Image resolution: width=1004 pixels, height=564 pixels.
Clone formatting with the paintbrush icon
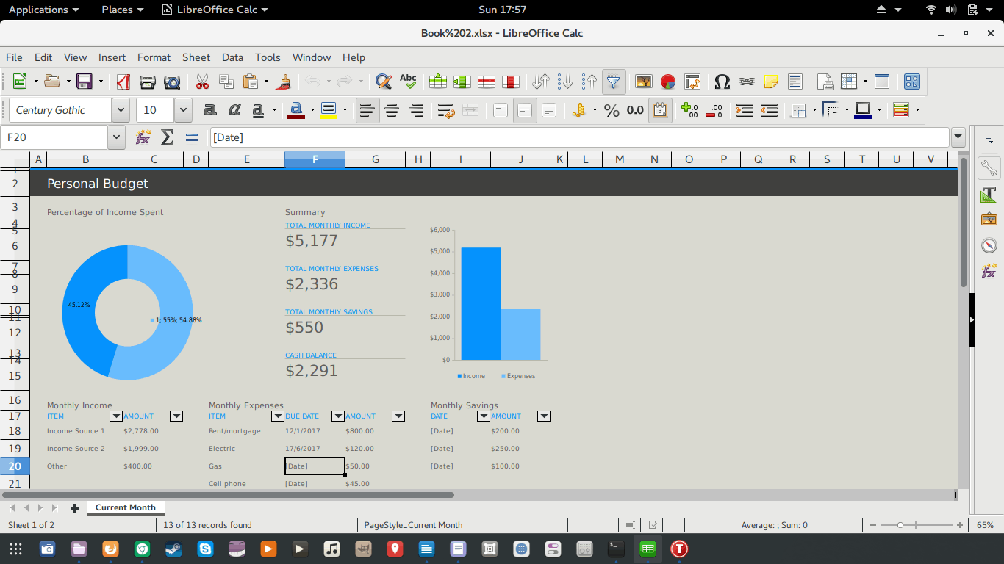pyautogui.click(x=284, y=82)
